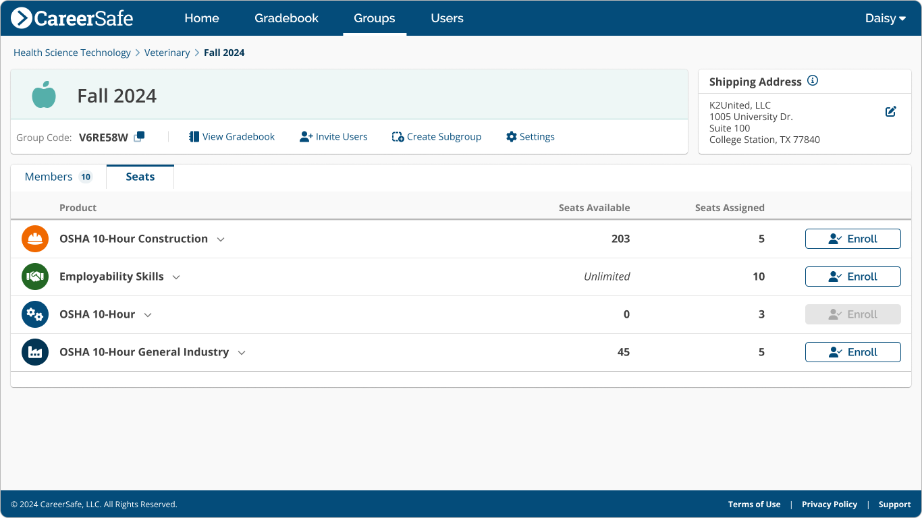922x518 pixels.
Task: Expand the OSHA 10-Hour Construction row chevron
Action: (x=221, y=239)
